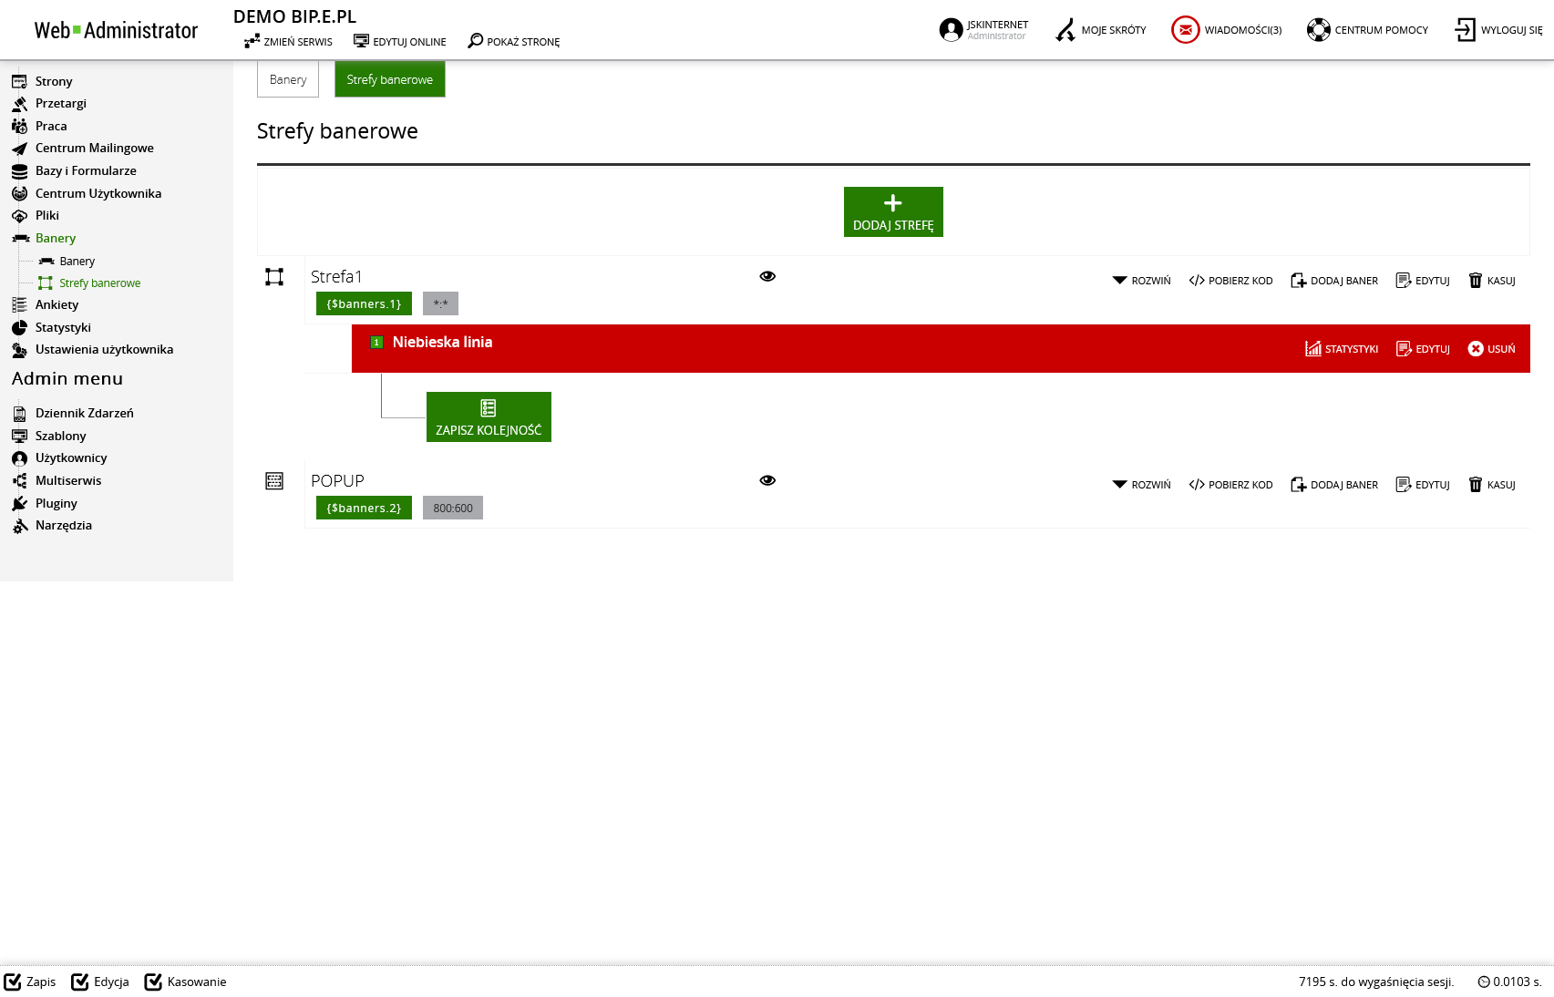This screenshot has width=1554, height=997.
Task: Click the Zapisz Kolejność button
Action: pyautogui.click(x=489, y=416)
